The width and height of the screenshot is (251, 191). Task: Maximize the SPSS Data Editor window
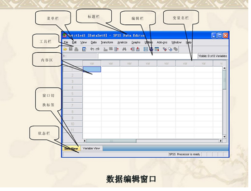click(x=220, y=36)
